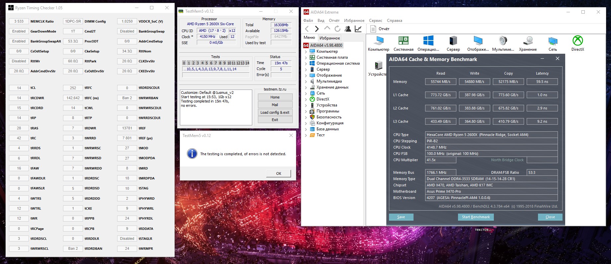Click the Home button in TestMem5
Image resolution: width=611 pixels, height=264 pixels.
[275, 97]
